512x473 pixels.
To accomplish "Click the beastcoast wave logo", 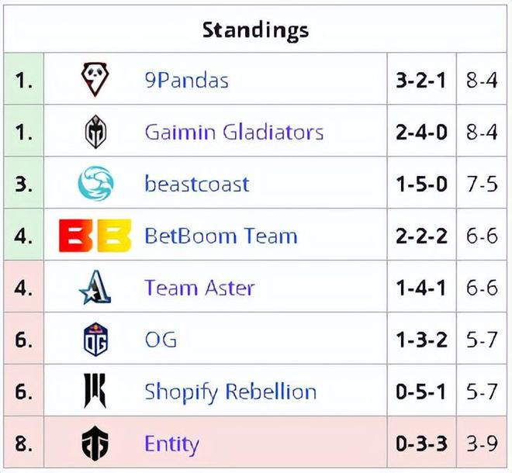I will click(x=96, y=183).
